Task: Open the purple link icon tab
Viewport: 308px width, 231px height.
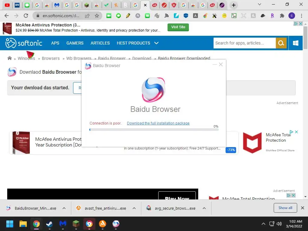Action: tap(222, 5)
